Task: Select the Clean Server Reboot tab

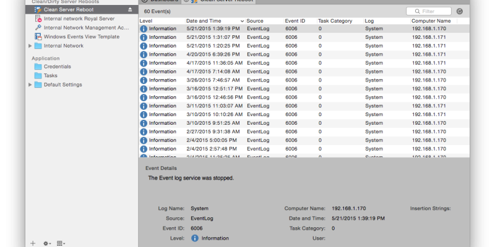Action: pos(217,1)
